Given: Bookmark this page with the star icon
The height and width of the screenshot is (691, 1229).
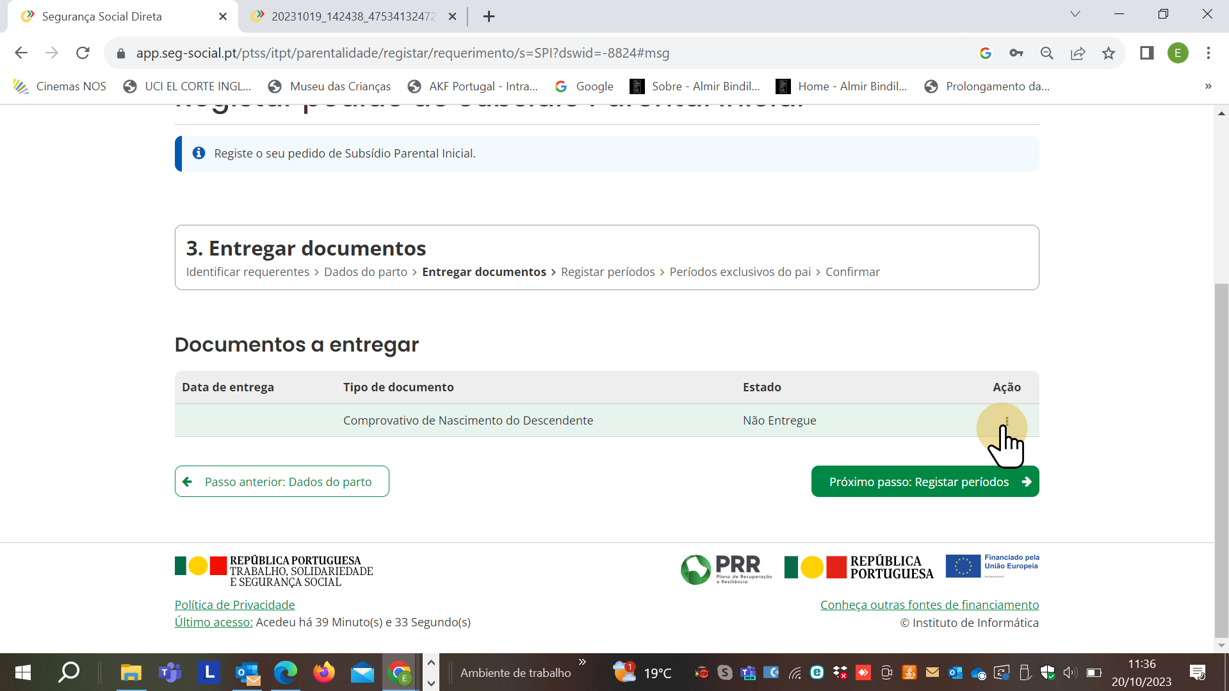Looking at the screenshot, I should pyautogui.click(x=1109, y=53).
